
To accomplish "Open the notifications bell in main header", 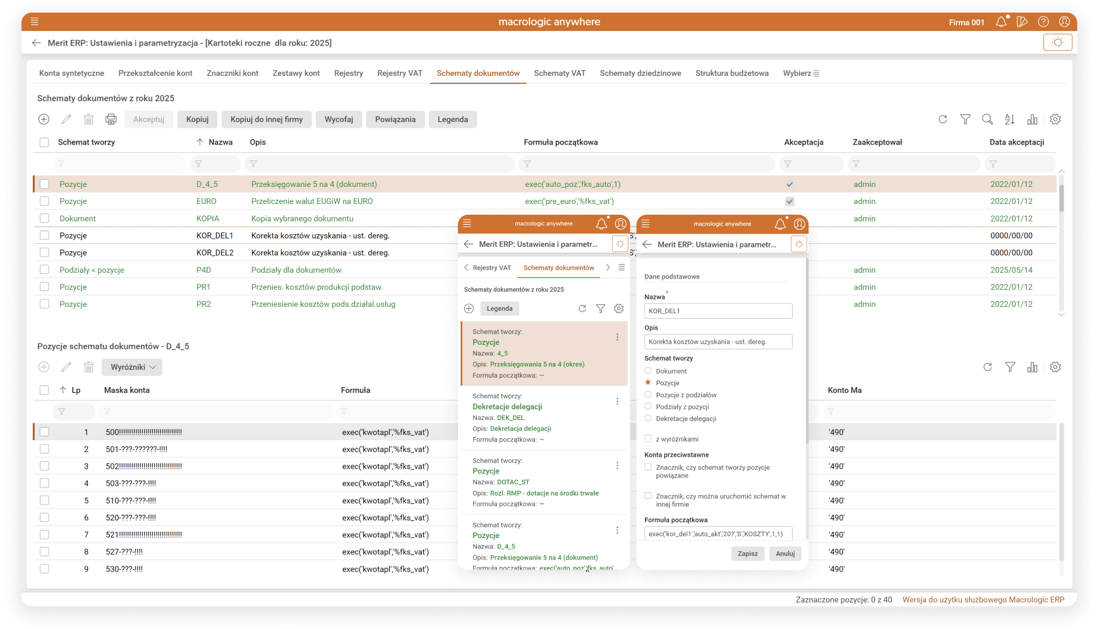I will (1001, 22).
